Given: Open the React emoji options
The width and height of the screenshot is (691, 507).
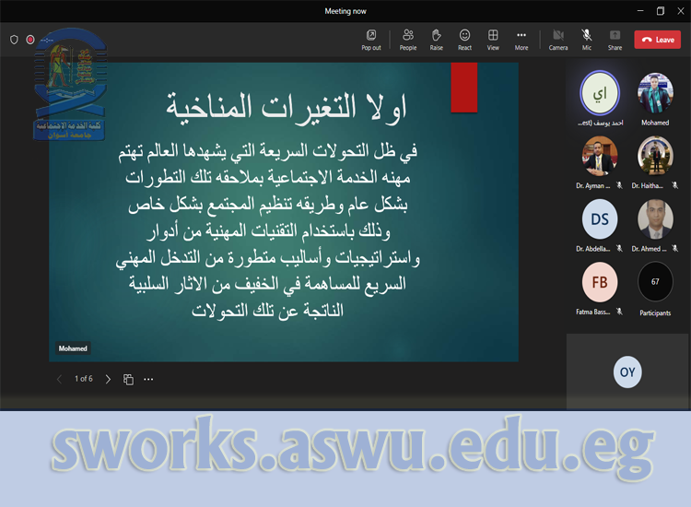Looking at the screenshot, I should coord(464,39).
